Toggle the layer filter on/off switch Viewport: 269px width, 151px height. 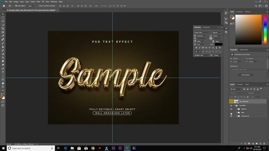click(261, 89)
